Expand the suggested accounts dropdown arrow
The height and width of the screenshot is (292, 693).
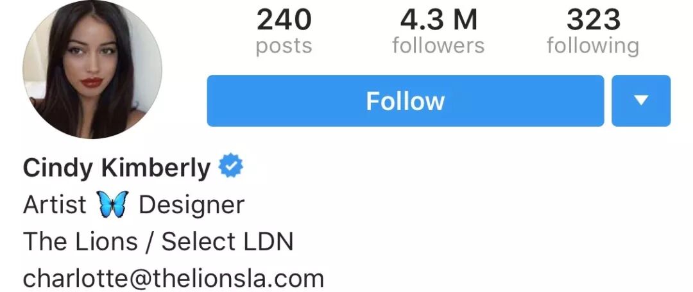tap(641, 101)
